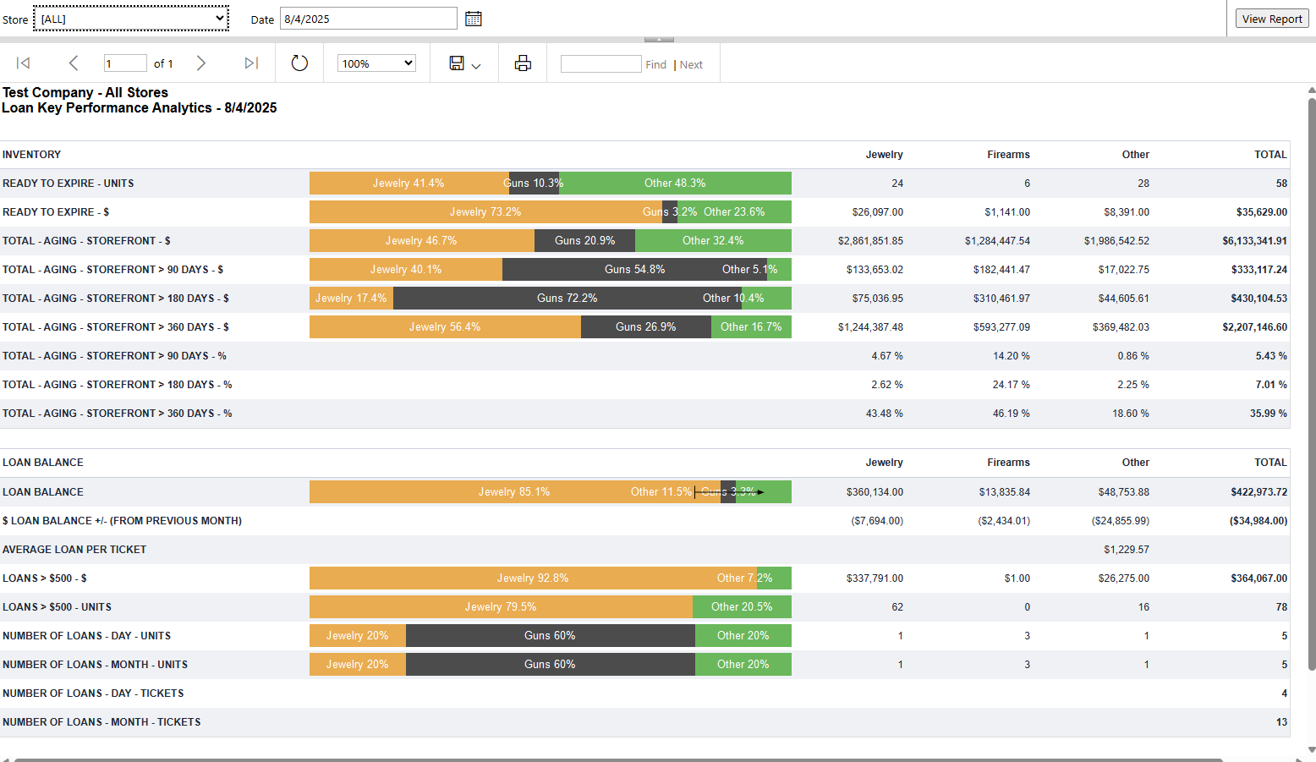Click TOTAL - AGING - STOREFRONT - $ label

[x=86, y=241]
